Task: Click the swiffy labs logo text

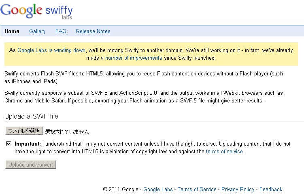Action: (59, 11)
